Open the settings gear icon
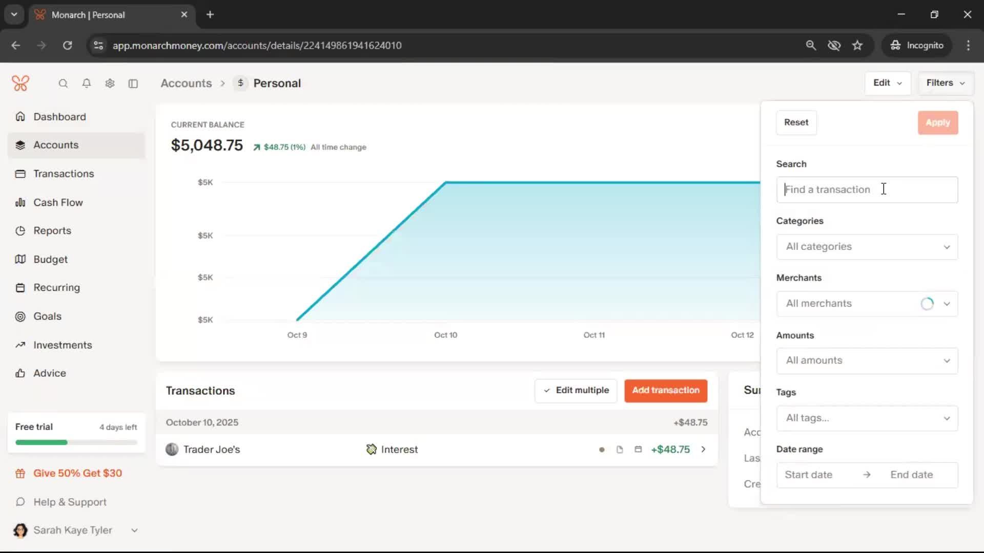The height and width of the screenshot is (553, 984). pyautogui.click(x=110, y=83)
